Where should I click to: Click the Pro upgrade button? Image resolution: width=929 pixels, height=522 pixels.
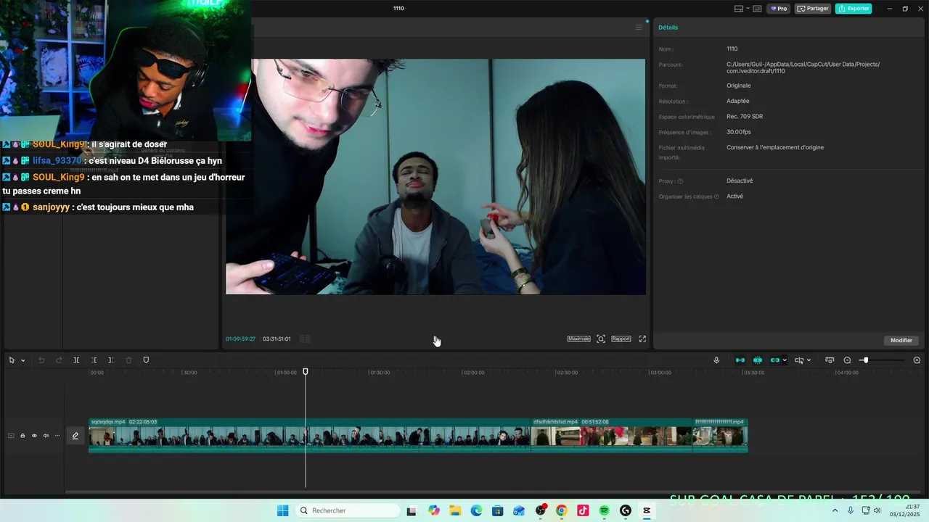coord(779,9)
